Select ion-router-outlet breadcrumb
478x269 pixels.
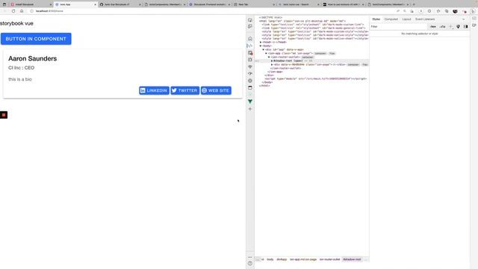point(329,259)
